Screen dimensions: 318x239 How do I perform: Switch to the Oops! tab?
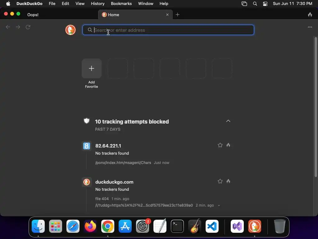pyautogui.click(x=33, y=15)
